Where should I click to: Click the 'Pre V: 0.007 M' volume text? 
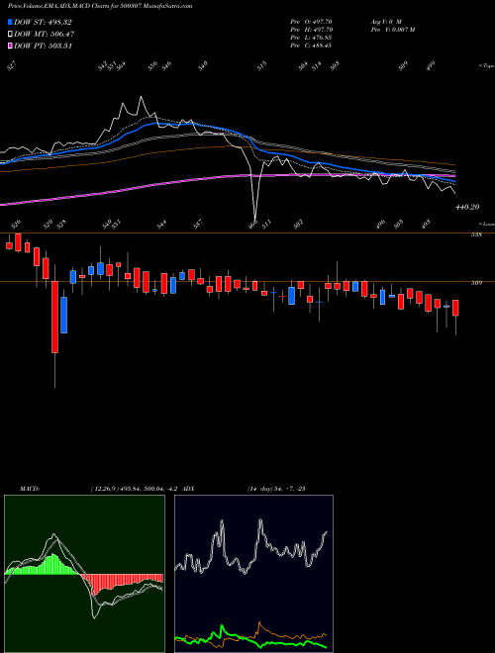tap(392, 30)
